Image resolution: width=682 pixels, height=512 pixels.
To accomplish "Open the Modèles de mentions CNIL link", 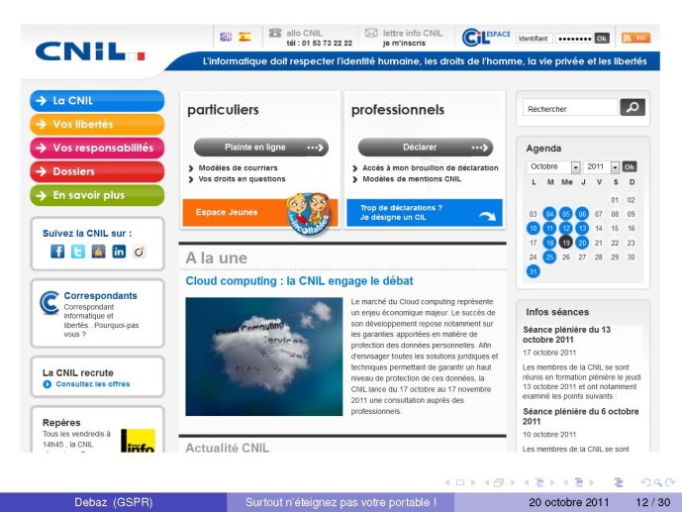I will click(x=412, y=179).
